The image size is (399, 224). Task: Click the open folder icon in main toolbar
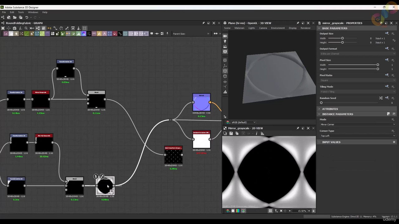click(x=15, y=17)
